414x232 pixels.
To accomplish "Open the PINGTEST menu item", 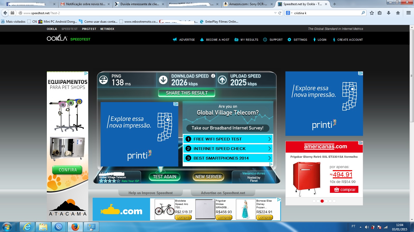I will (x=89, y=29).
